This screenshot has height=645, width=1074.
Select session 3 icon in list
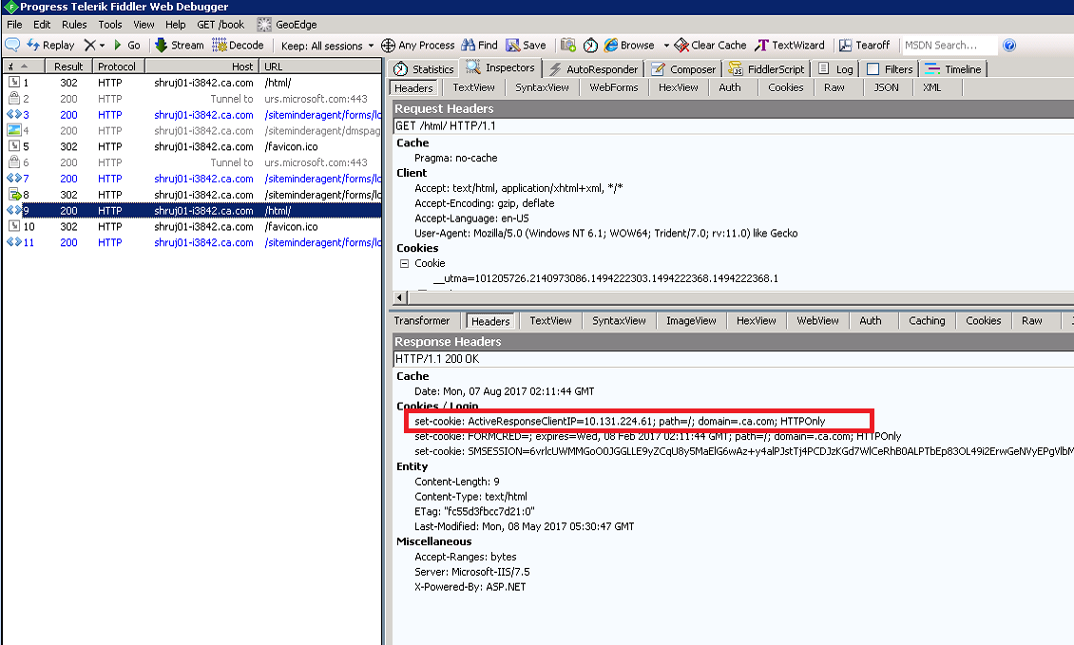(x=13, y=114)
